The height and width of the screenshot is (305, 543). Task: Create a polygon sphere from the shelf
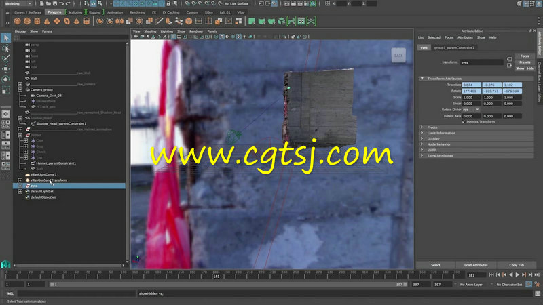pyautogui.click(x=17, y=22)
